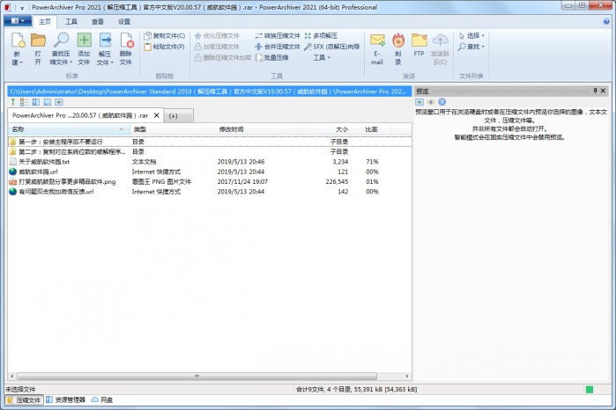Expand the 工具 dropdown in tools group
Screen dimensions: 616x410
(x=322, y=58)
